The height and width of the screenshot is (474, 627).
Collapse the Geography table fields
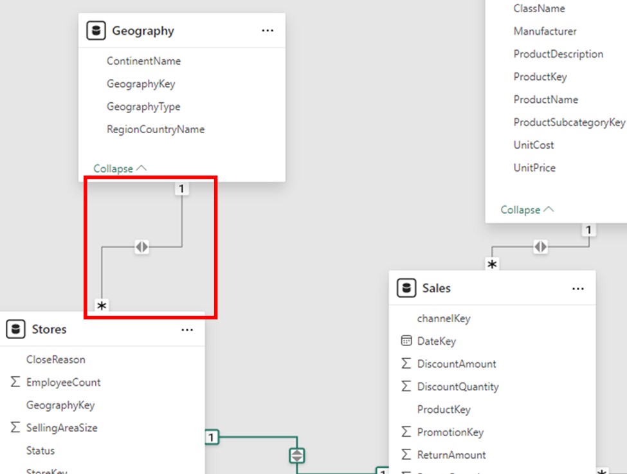pos(120,169)
